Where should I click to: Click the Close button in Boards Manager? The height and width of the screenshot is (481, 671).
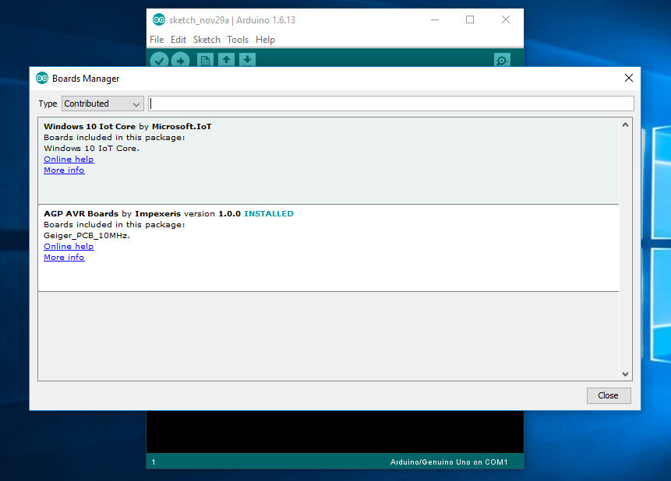pyautogui.click(x=609, y=395)
